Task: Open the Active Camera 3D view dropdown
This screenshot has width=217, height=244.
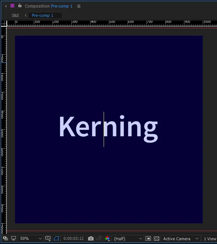Action: pos(181,238)
